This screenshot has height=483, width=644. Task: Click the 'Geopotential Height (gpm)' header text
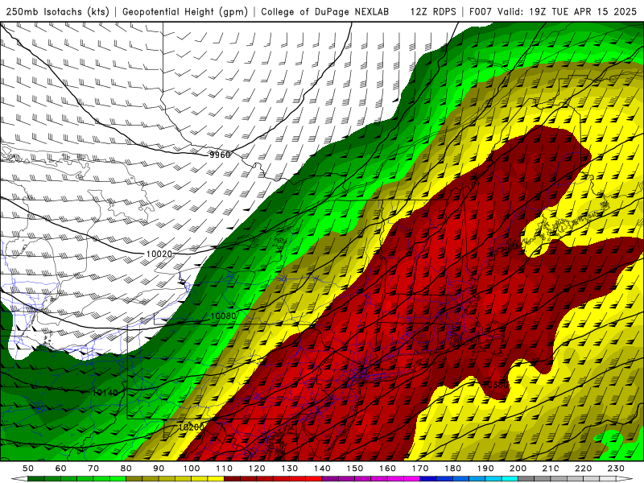(x=185, y=12)
